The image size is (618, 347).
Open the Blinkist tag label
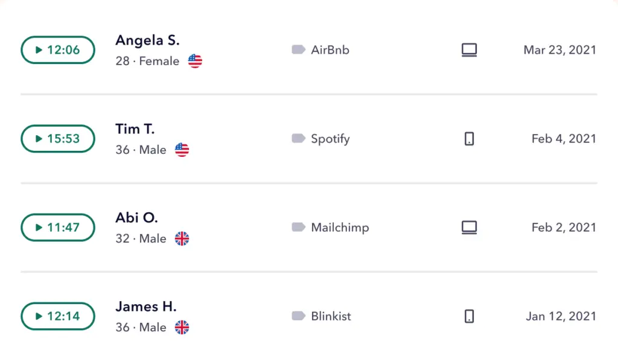(331, 316)
